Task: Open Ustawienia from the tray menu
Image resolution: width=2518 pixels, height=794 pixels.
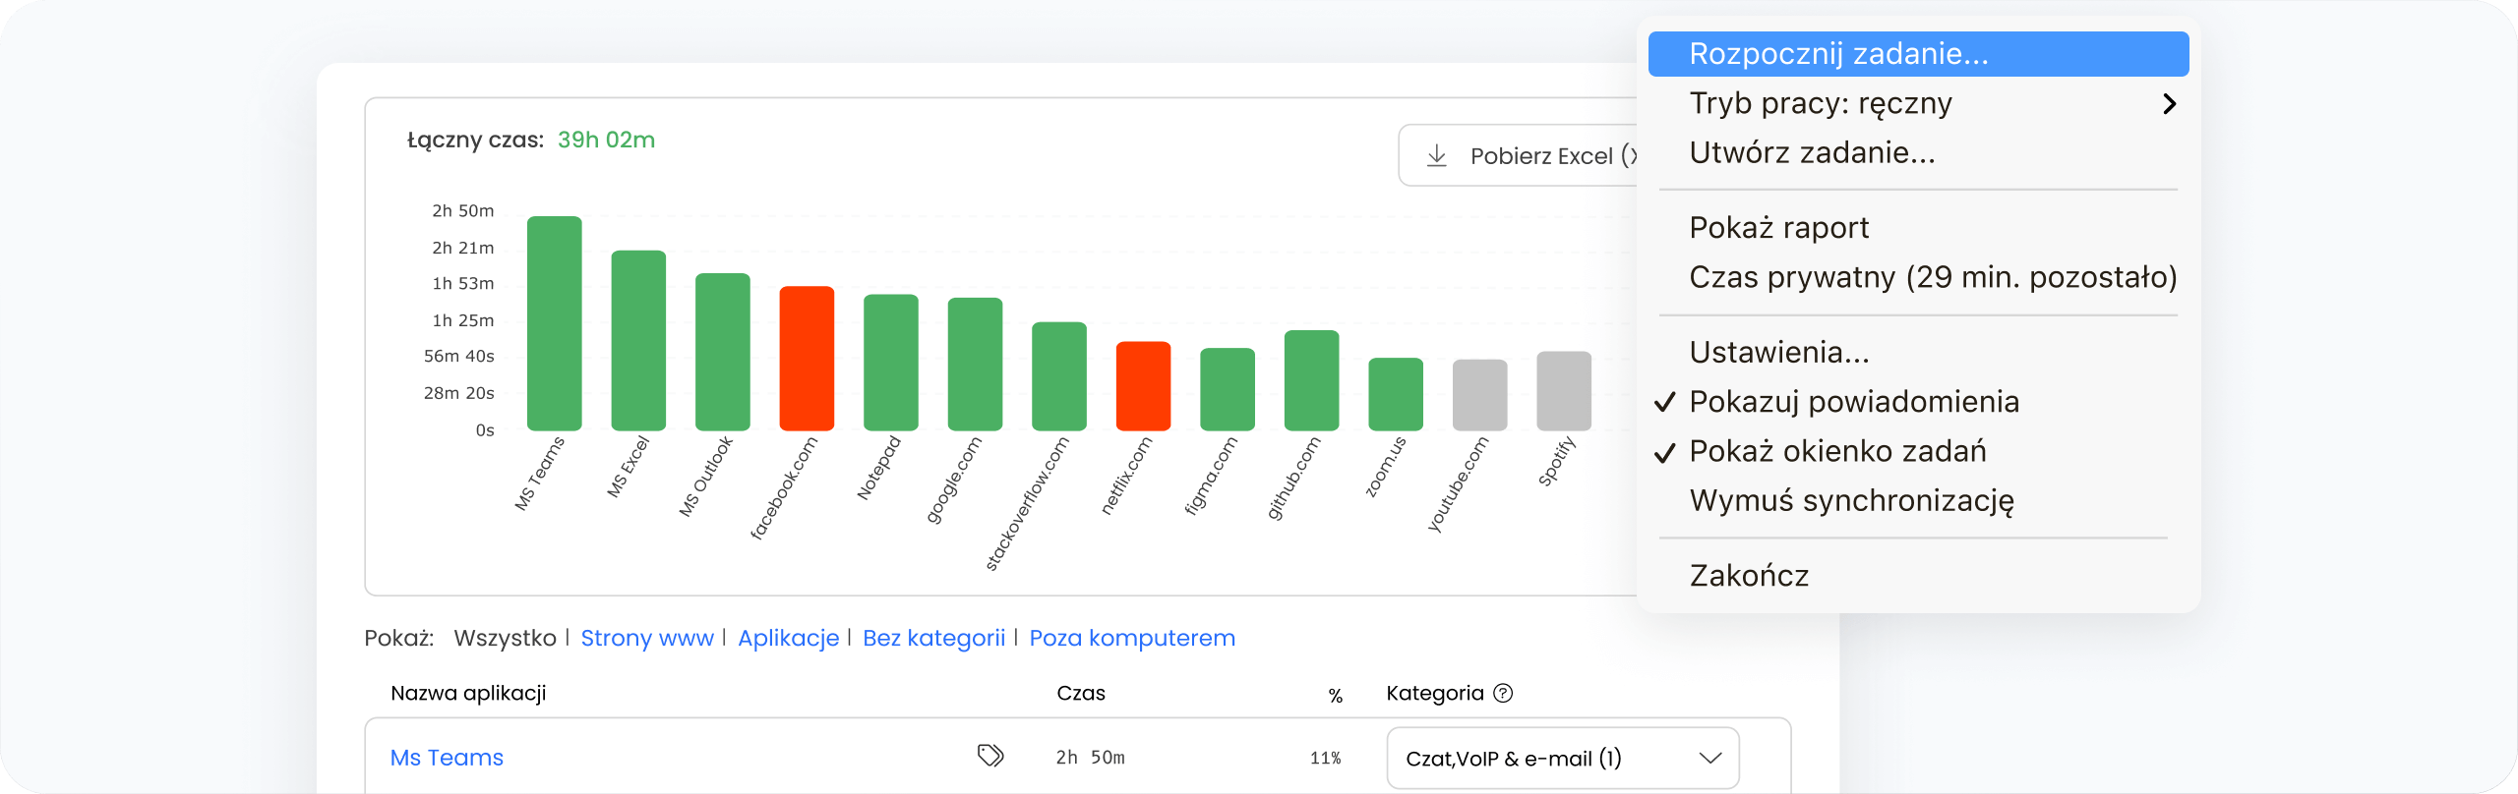Action: (1778, 352)
